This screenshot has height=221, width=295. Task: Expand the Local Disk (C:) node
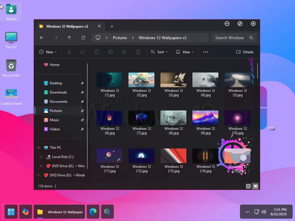(x=41, y=157)
